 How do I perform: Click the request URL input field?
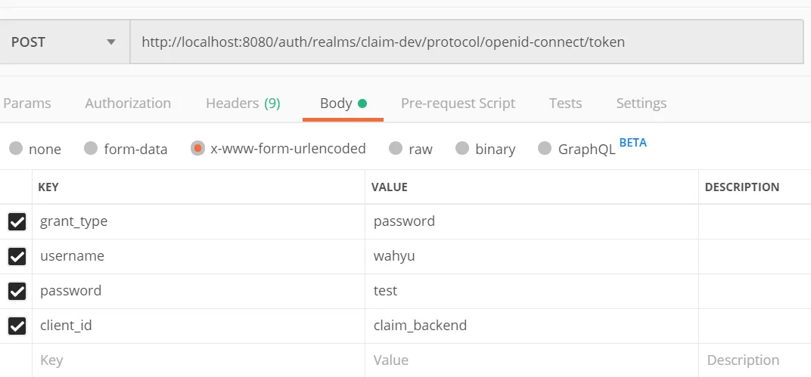465,42
